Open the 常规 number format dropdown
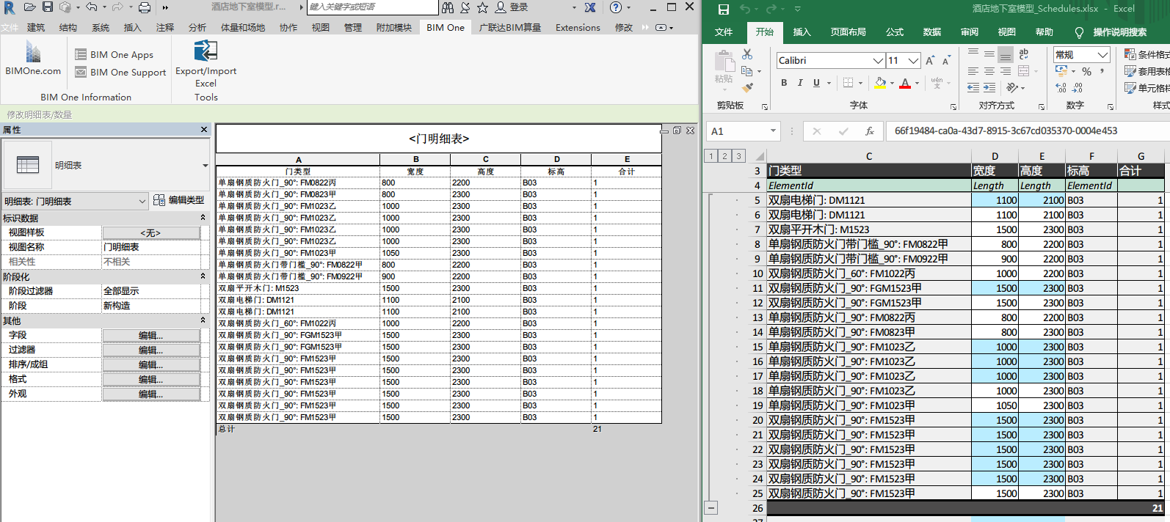 pyautogui.click(x=1102, y=54)
